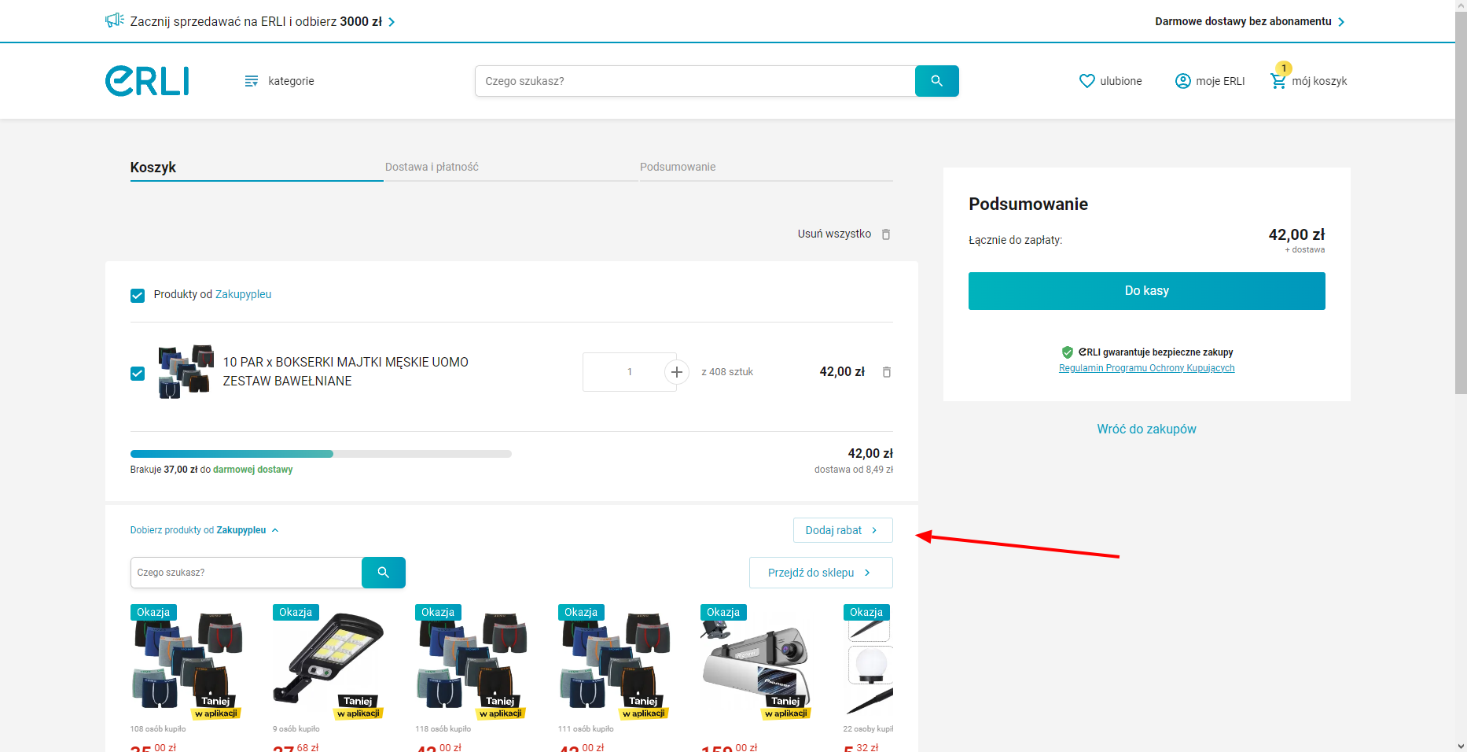This screenshot has width=1467, height=752.
Task: Click Okazja badge on the dashcam offer
Action: [723, 612]
